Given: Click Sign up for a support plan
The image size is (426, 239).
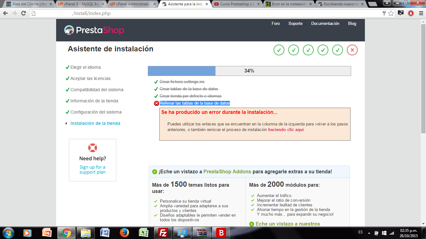Looking at the screenshot, I should (x=92, y=170).
